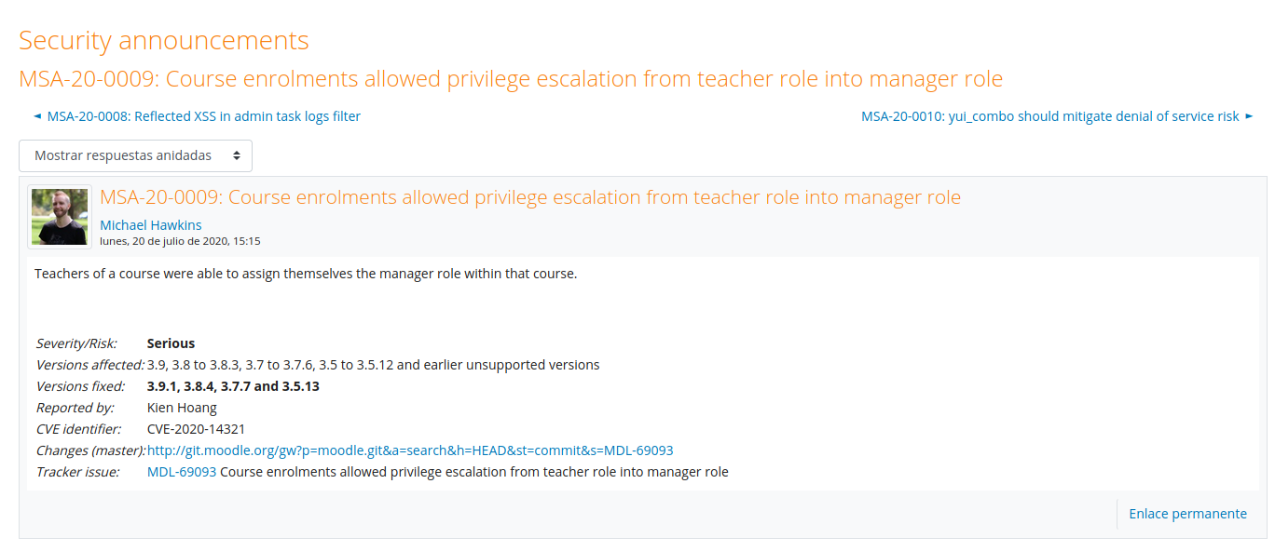Click the versions fixed value '3.9.1, 3.8.4'

[233, 386]
